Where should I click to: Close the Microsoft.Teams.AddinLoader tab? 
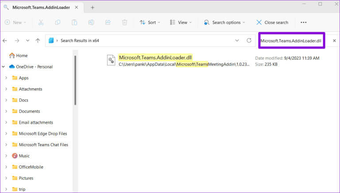coord(77,8)
